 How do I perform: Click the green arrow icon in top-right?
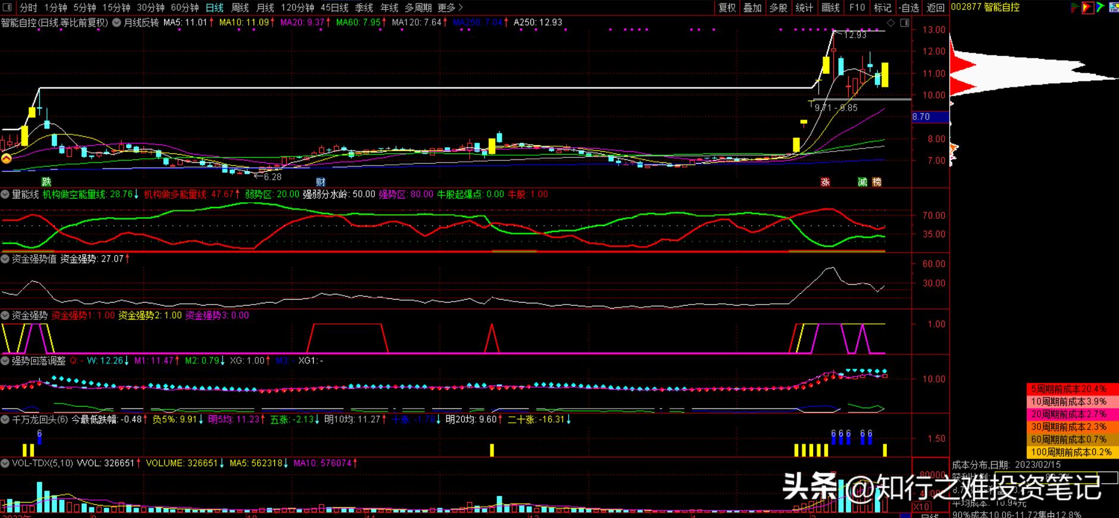coord(1101,8)
